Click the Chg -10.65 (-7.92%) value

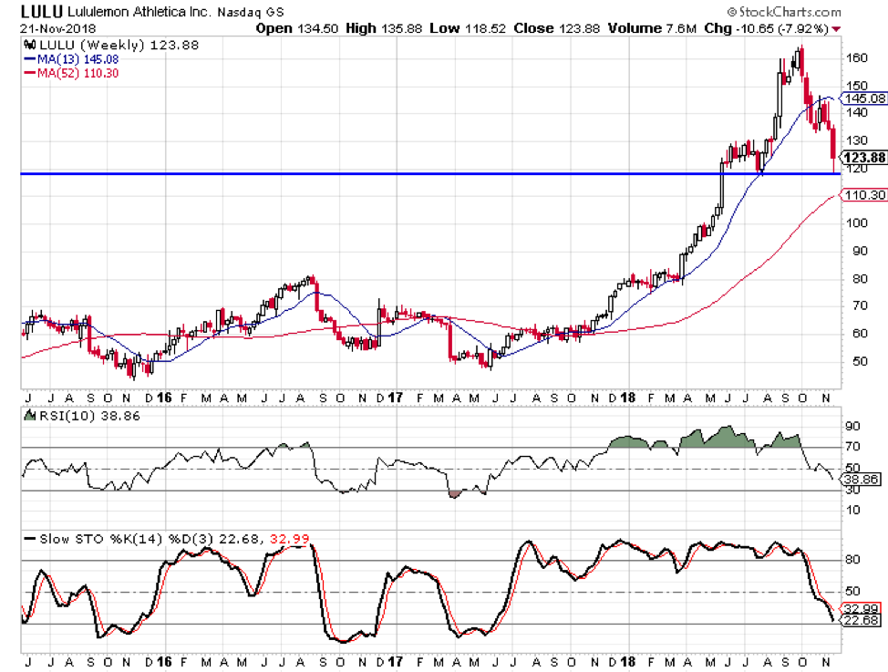(767, 28)
